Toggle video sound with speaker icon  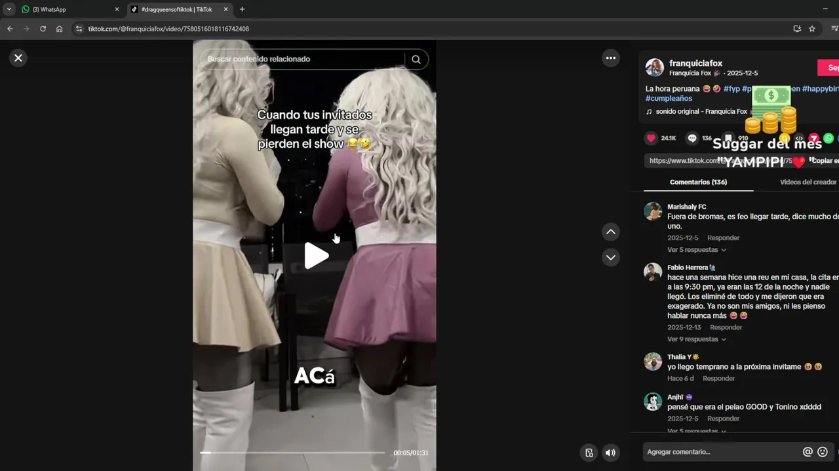click(610, 453)
